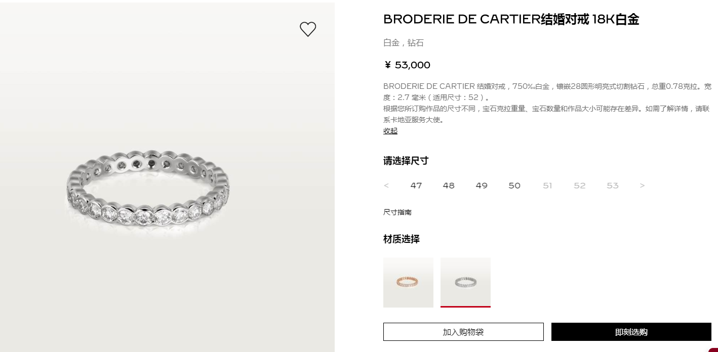Click the ¥ 53,000 price text

[407, 65]
